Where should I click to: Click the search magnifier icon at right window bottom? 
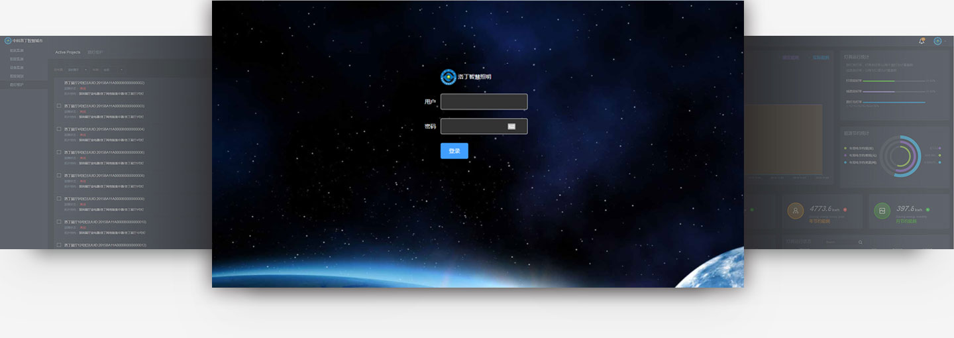861,243
